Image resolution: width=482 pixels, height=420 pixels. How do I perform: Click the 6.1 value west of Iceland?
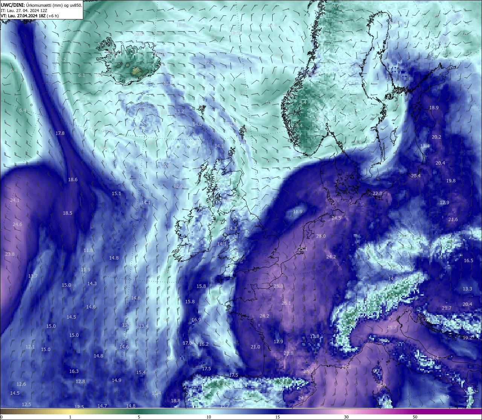click(82, 75)
